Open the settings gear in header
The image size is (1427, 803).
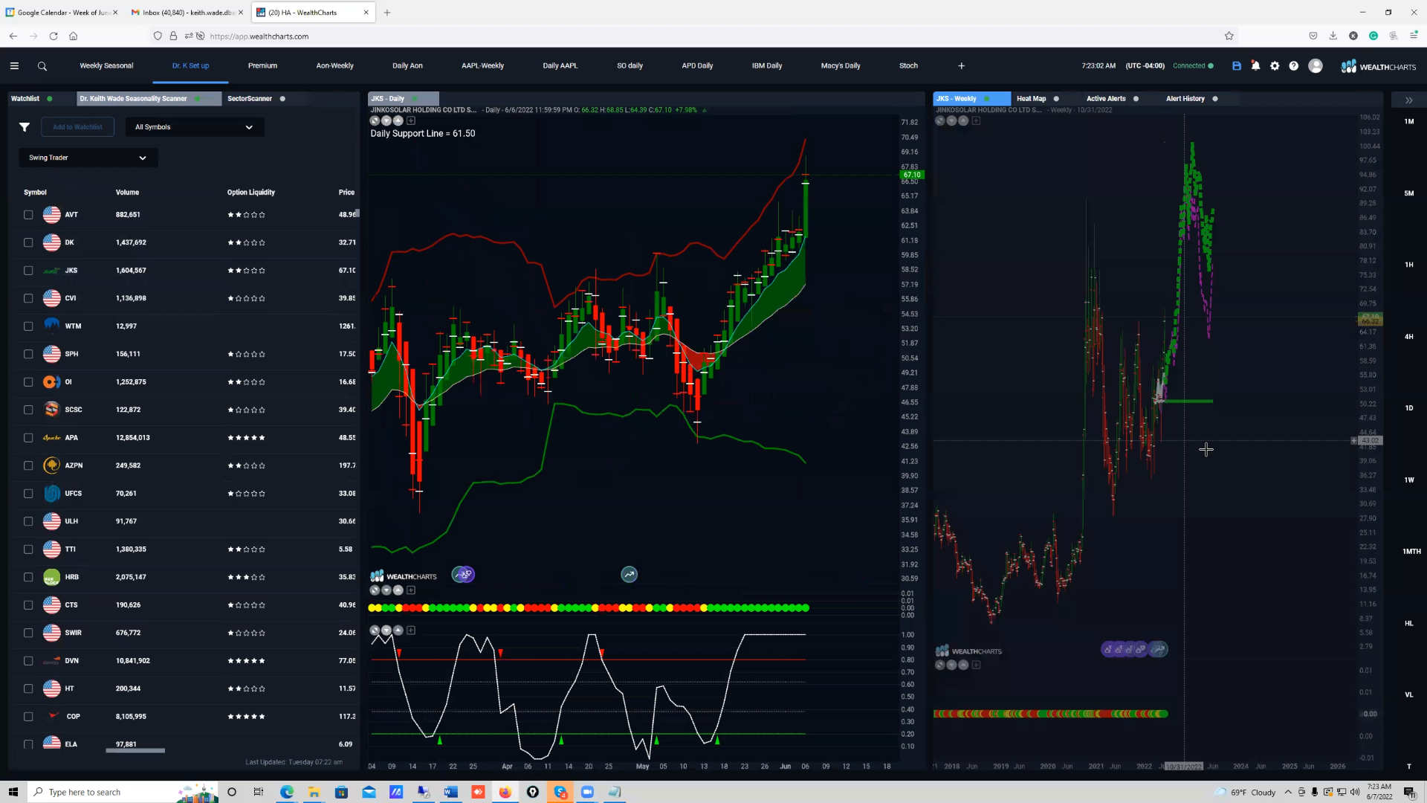(x=1275, y=66)
